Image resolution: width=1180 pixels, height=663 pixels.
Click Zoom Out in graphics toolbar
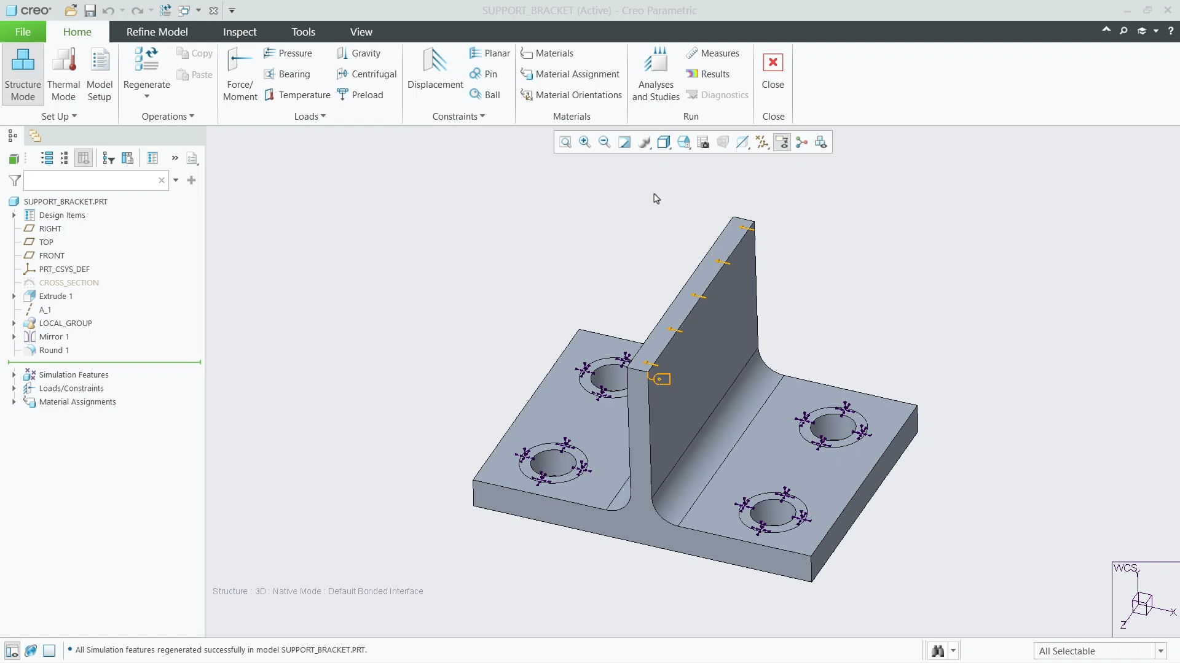[x=605, y=142]
